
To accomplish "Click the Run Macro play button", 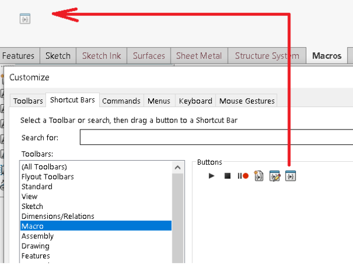I will pyautogui.click(x=211, y=176).
